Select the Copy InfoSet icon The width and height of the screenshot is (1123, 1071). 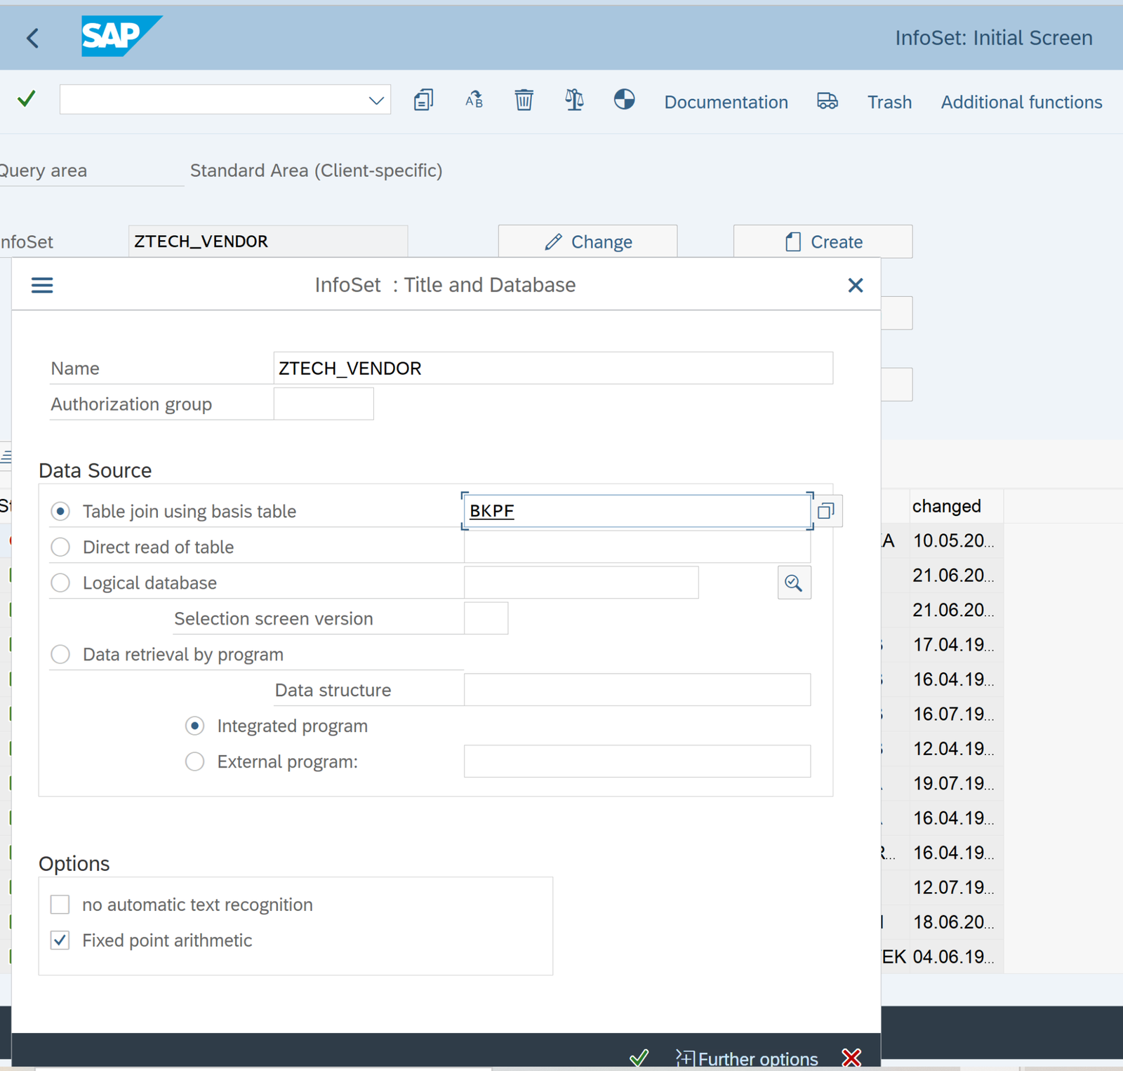click(x=423, y=100)
